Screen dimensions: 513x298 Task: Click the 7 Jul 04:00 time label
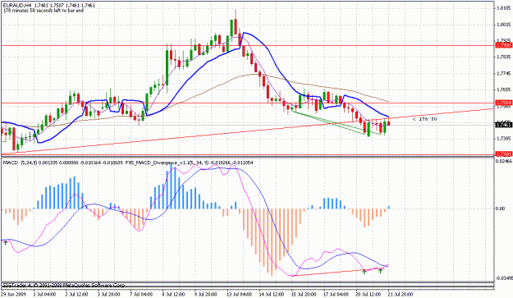click(x=140, y=295)
